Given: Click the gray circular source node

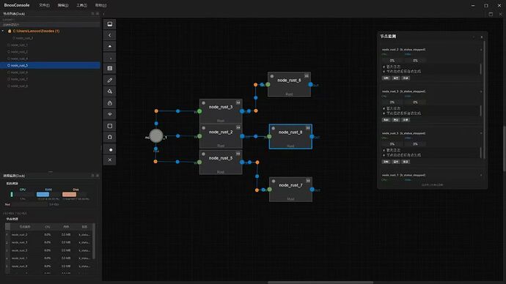Looking at the screenshot, I should pos(156,136).
